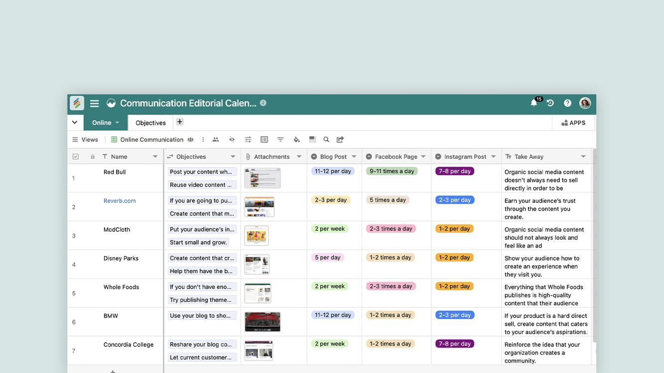Viewport: 664px width, 373px height.
Task: Click the 'Reuse video content' objective chip
Action: (x=202, y=185)
